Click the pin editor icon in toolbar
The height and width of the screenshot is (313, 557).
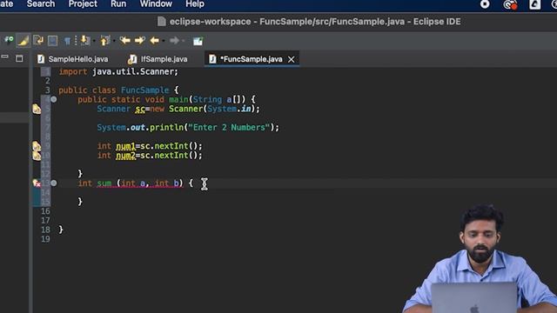[198, 41]
